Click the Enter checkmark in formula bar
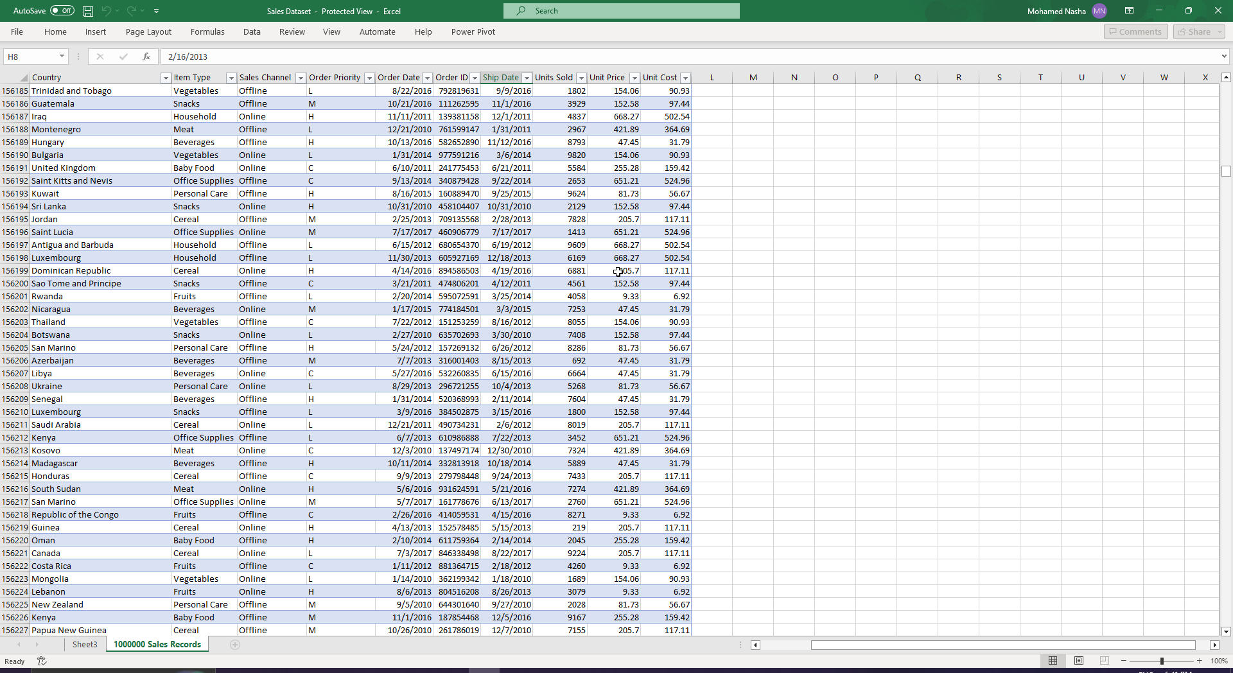The image size is (1233, 673). [123, 57]
